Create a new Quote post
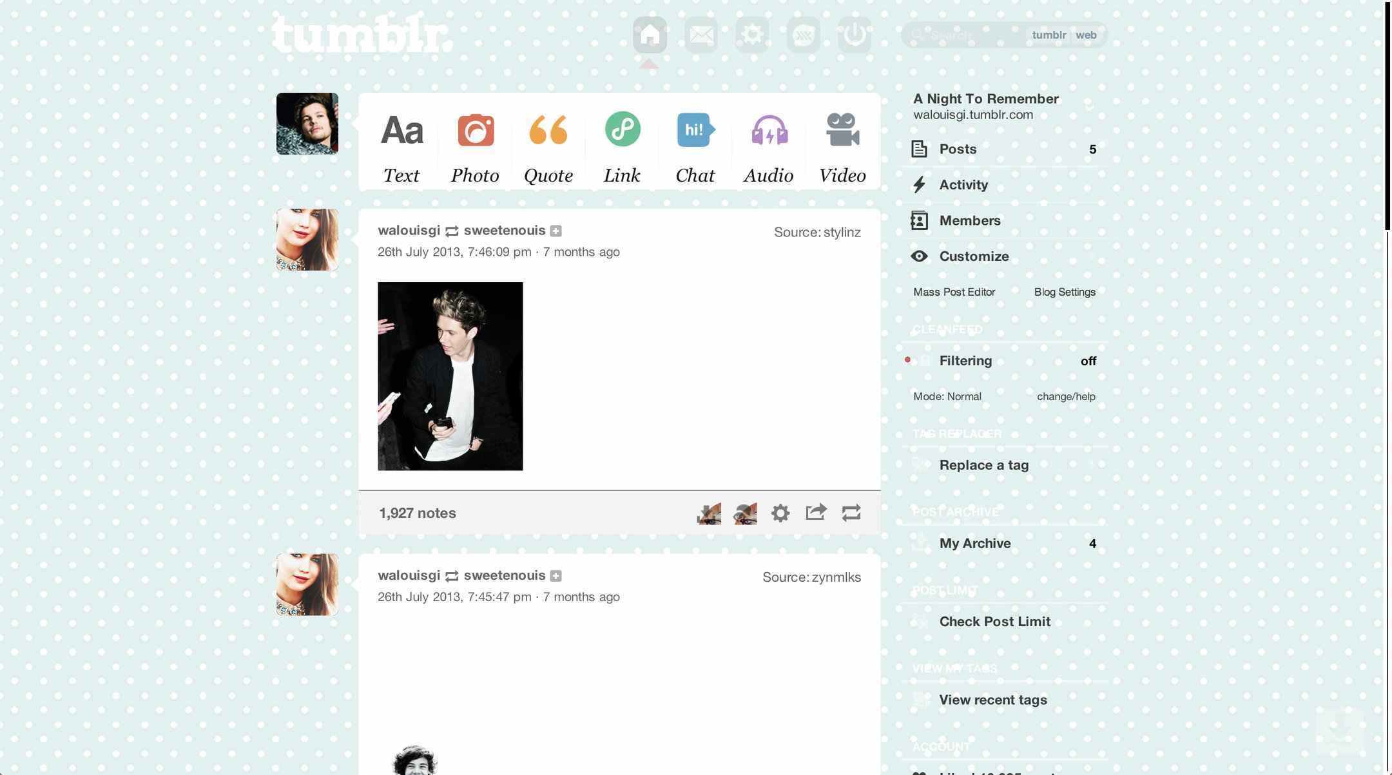1392x775 pixels. 548,148
